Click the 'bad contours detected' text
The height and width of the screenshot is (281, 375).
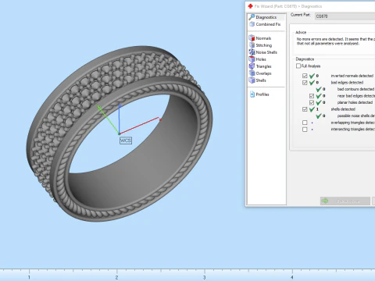click(x=355, y=89)
